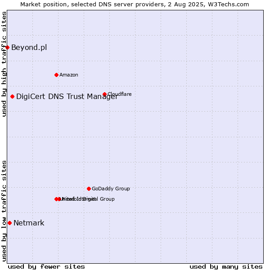Click the Netmark red data point
The width and height of the screenshot is (270, 270).
[x=9, y=223]
